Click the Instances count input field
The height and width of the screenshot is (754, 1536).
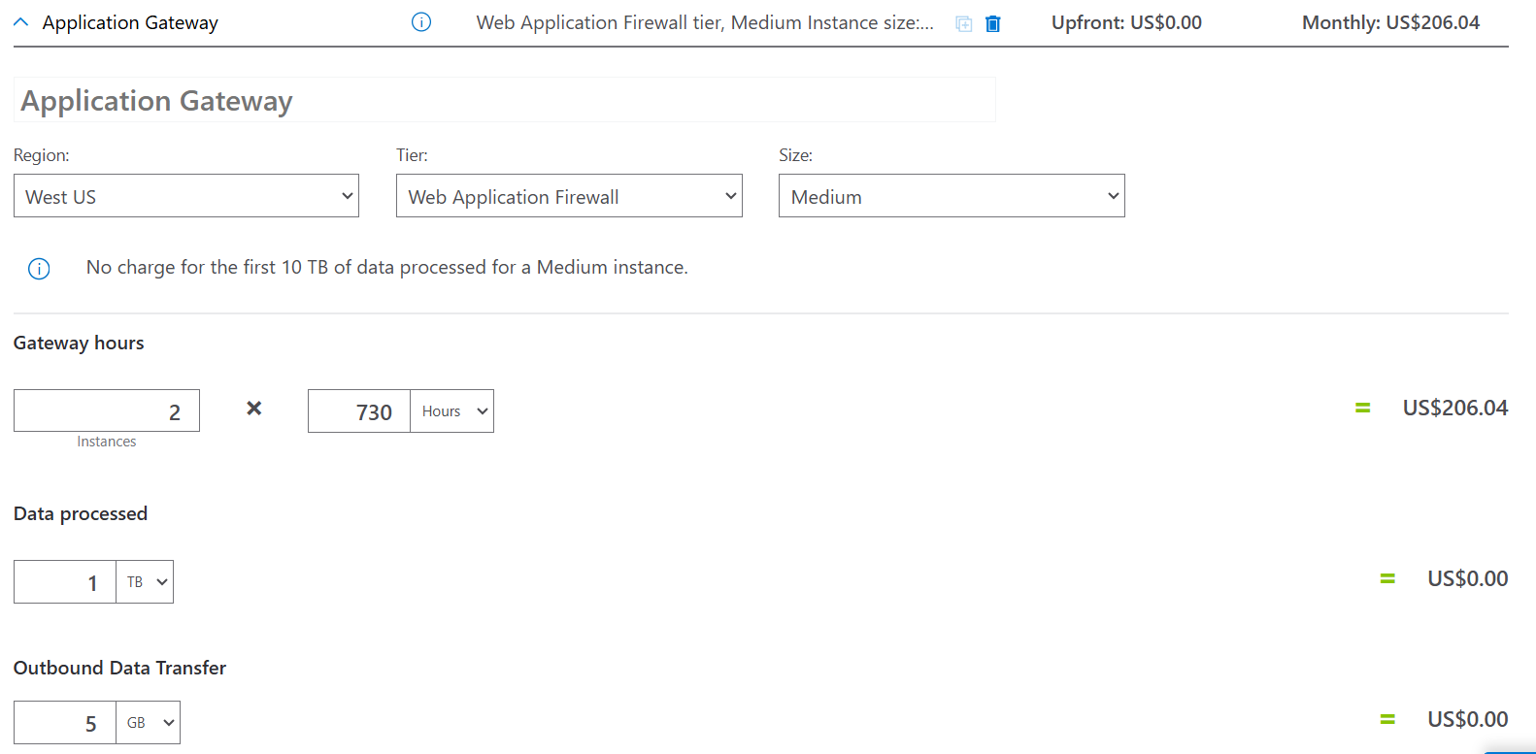pyautogui.click(x=107, y=411)
